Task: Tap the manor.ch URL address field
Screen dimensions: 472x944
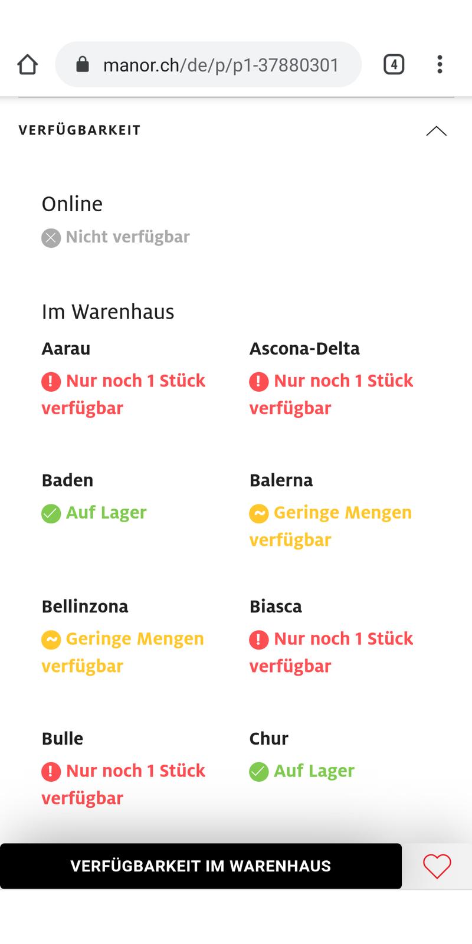Action: click(221, 65)
